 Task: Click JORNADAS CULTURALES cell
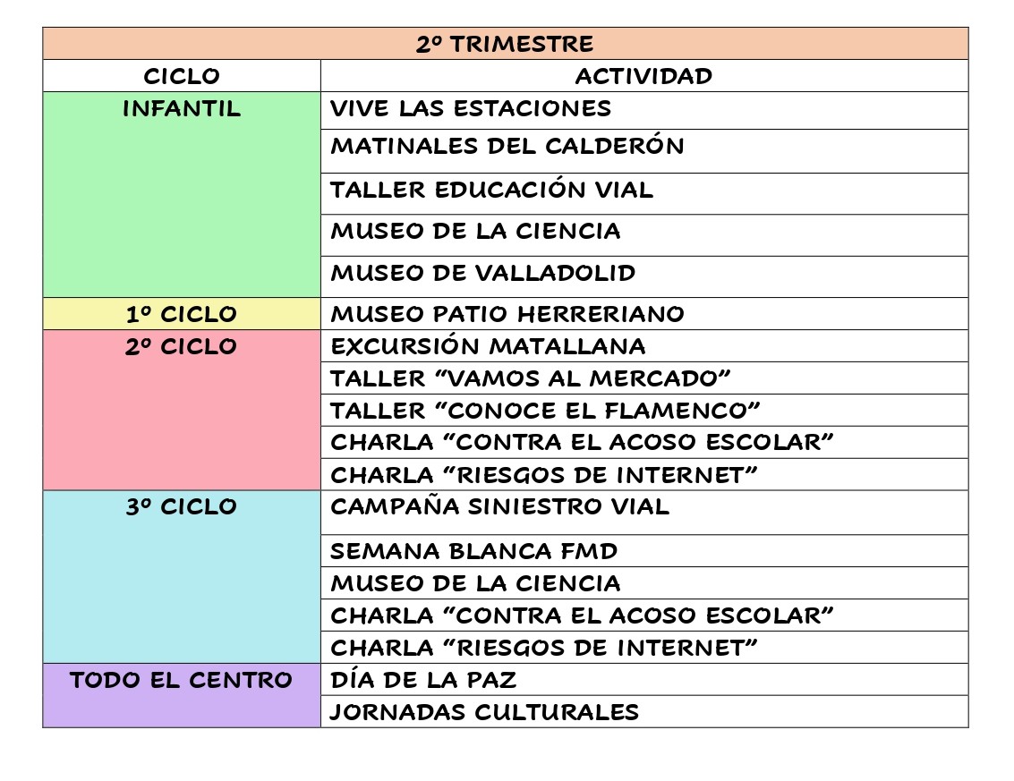coord(484,712)
